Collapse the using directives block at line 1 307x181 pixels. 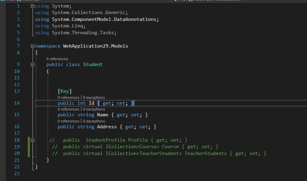[33, 6]
